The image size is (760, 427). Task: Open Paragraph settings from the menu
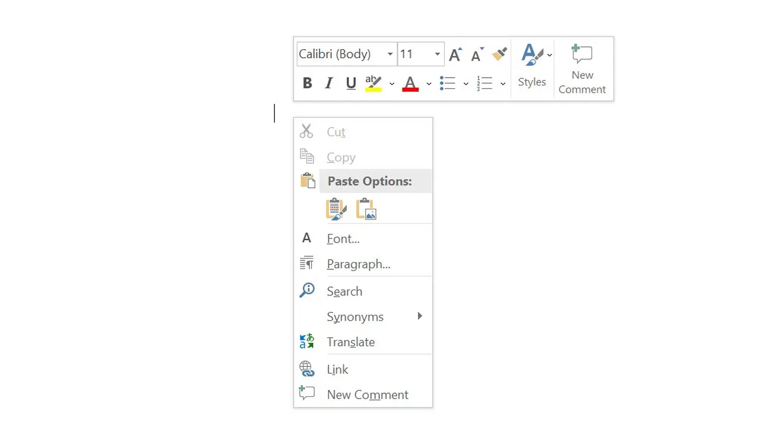[x=359, y=264]
